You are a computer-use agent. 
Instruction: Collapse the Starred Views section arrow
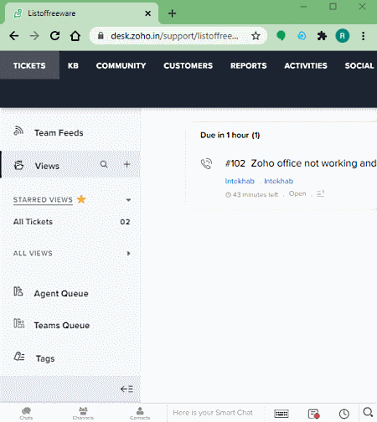point(128,200)
